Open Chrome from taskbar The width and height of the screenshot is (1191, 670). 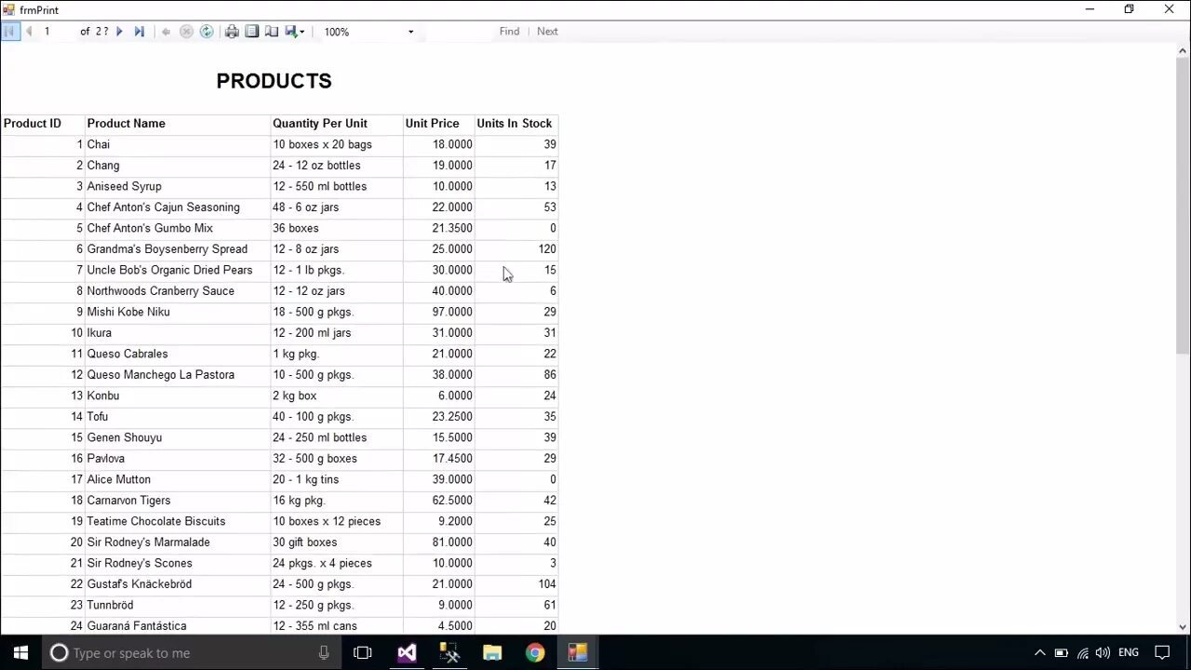[x=535, y=652]
